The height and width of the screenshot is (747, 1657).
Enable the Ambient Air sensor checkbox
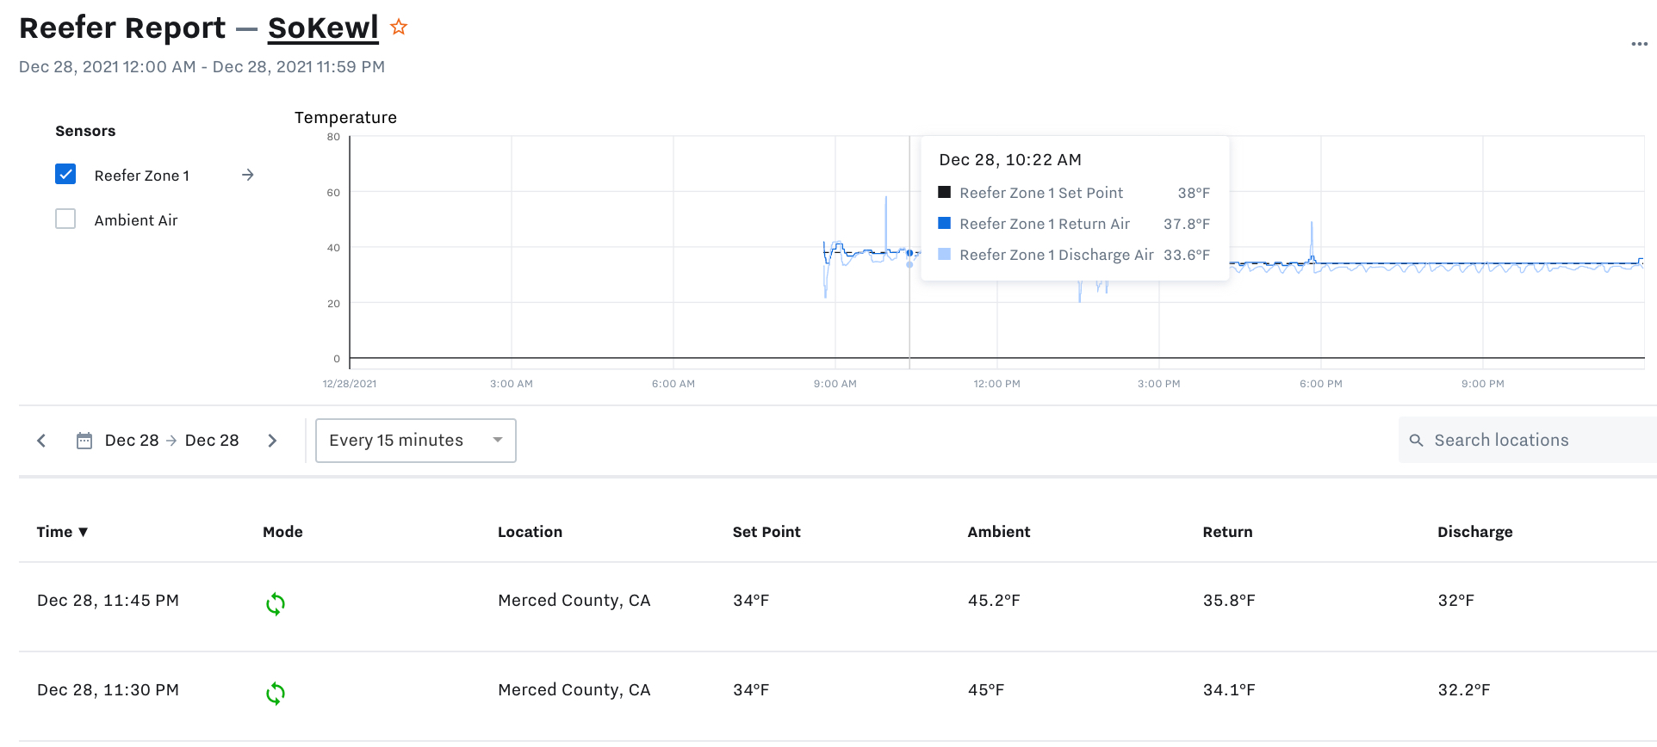(65, 219)
